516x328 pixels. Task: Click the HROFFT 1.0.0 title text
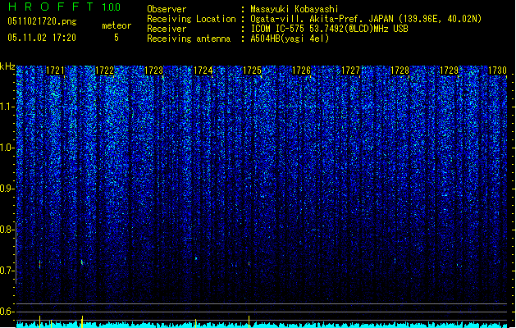[x=65, y=7]
